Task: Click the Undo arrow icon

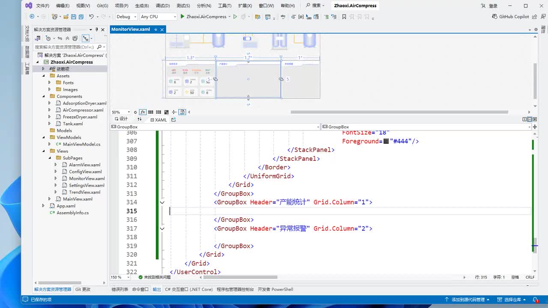Action: coord(91,17)
